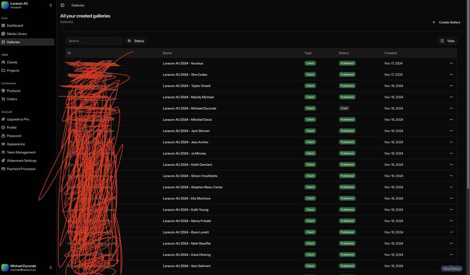Click the Show Debug button
The image size is (470, 275).
(x=452, y=269)
